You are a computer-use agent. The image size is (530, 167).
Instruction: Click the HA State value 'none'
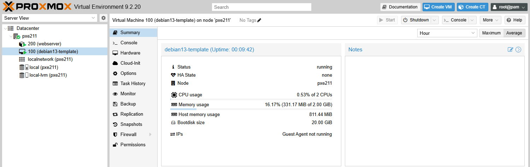pyautogui.click(x=327, y=75)
